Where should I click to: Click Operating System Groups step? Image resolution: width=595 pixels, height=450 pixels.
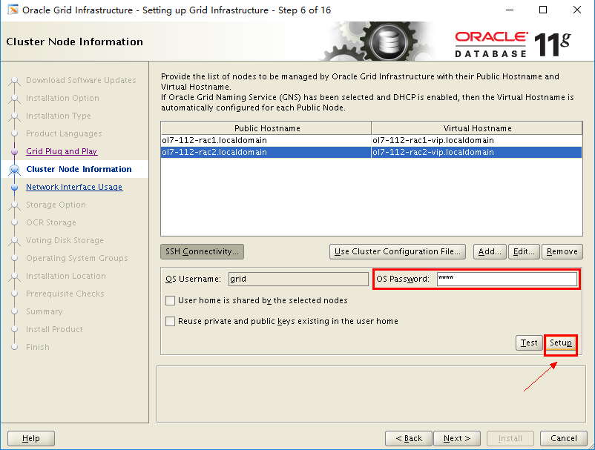coord(76,258)
